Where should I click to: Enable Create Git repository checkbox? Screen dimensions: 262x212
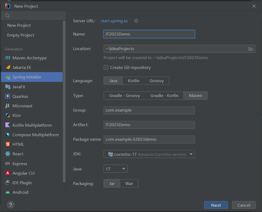point(106,67)
